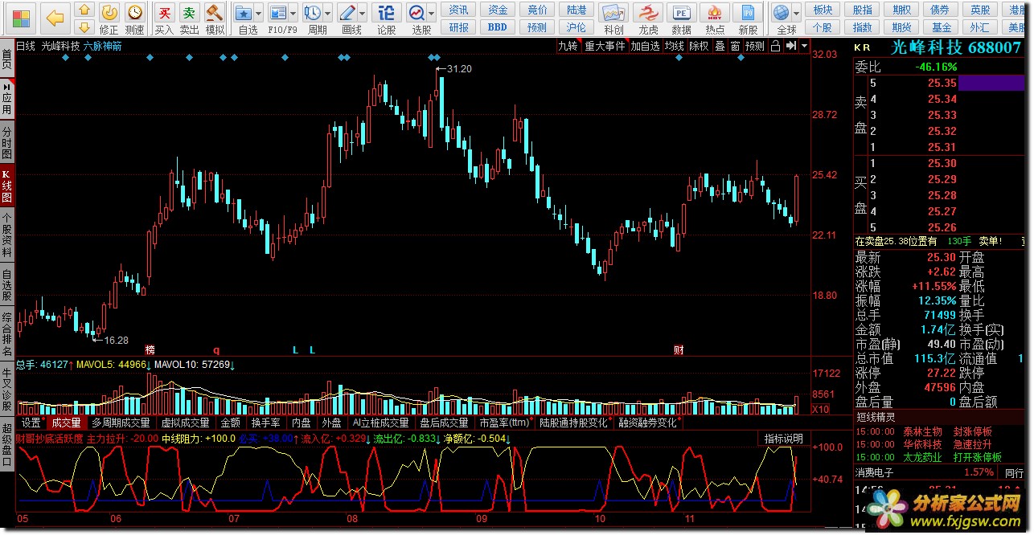Open the 综合排名 side tab

7,333
